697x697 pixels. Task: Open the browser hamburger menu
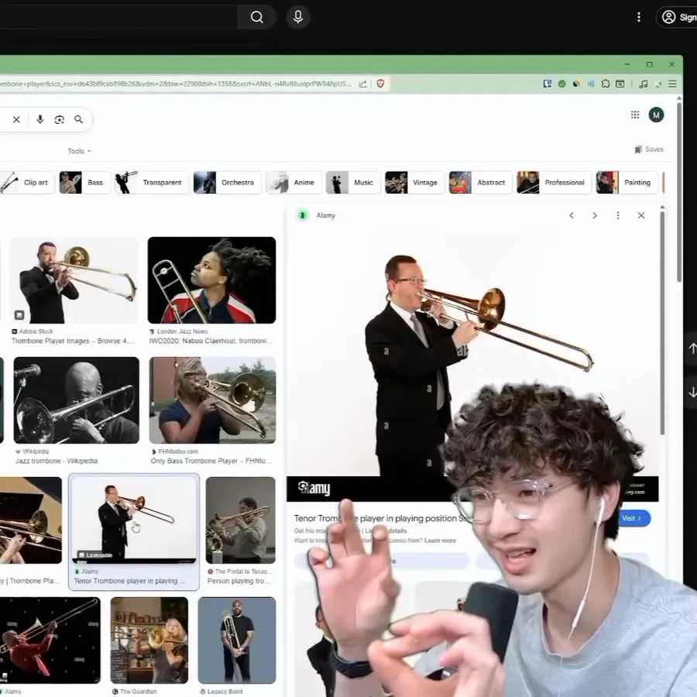coord(672,84)
